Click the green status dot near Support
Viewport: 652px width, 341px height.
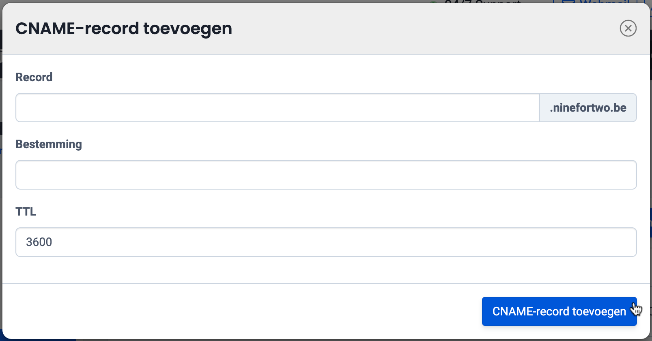(433, 2)
